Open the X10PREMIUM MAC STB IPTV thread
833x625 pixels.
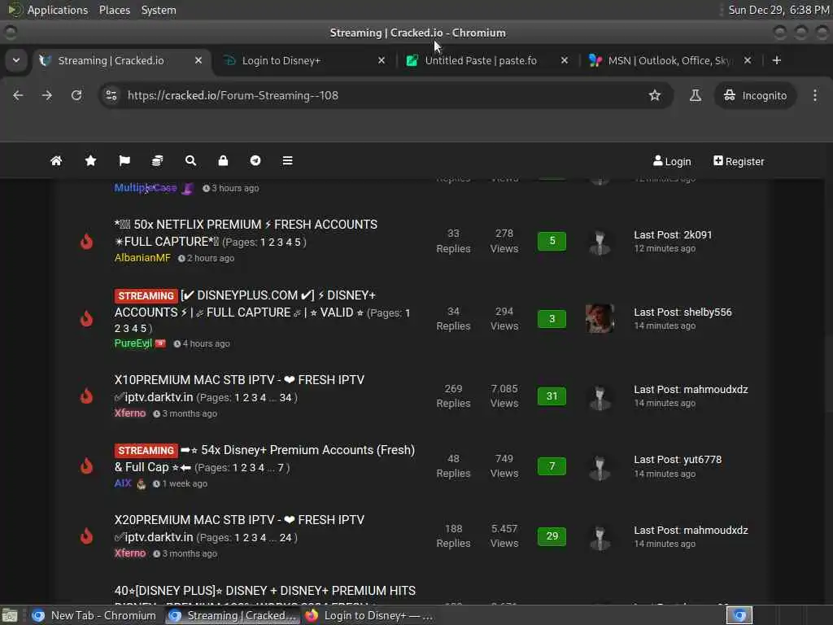239,388
